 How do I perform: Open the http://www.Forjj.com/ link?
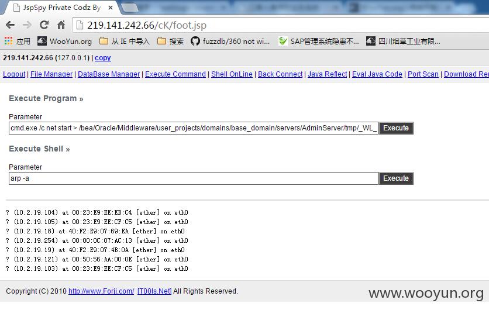(x=101, y=291)
